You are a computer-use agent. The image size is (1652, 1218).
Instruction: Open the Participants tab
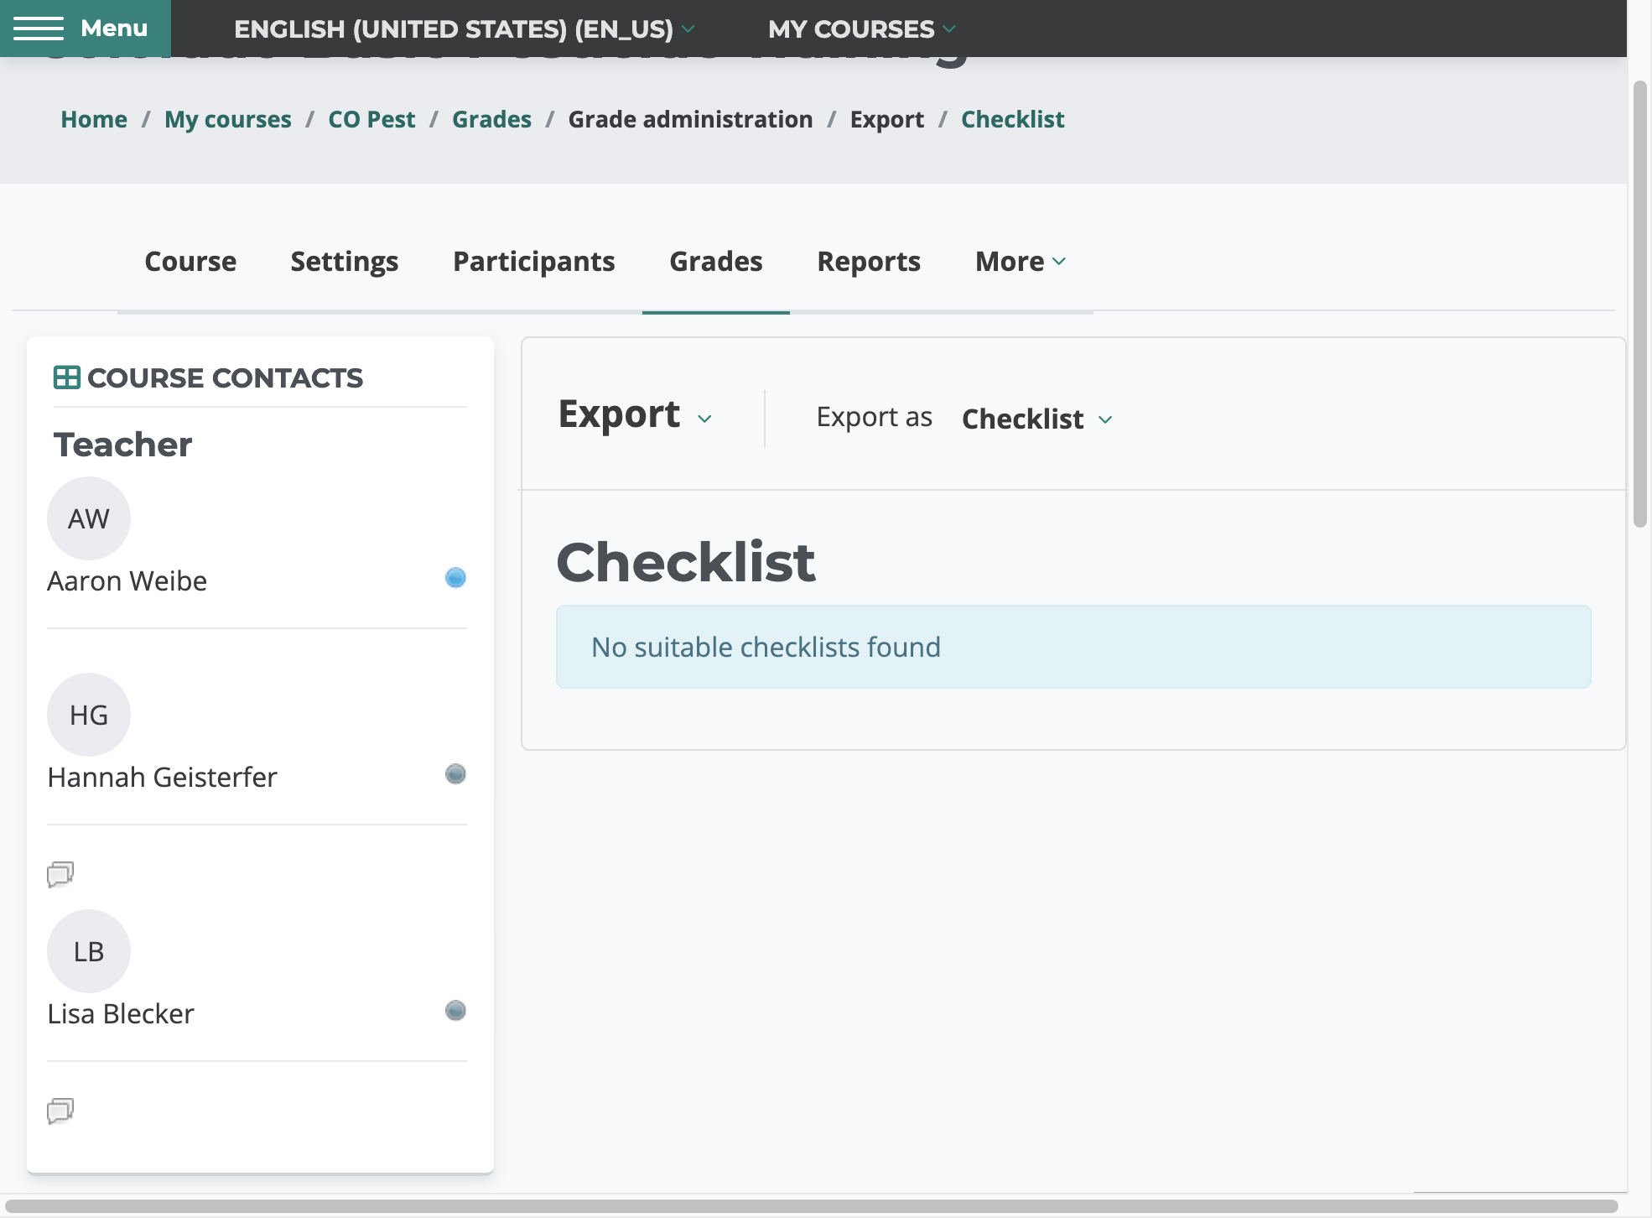534,262
